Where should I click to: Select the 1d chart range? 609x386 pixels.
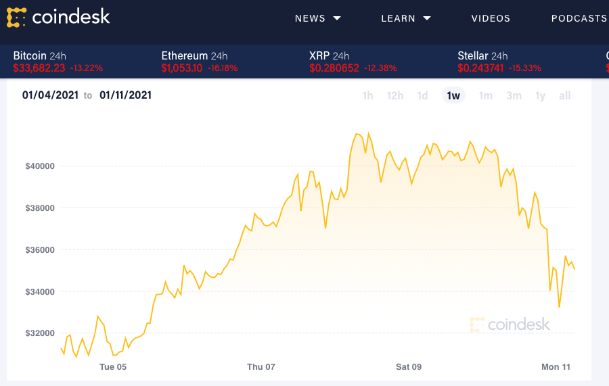click(x=422, y=95)
